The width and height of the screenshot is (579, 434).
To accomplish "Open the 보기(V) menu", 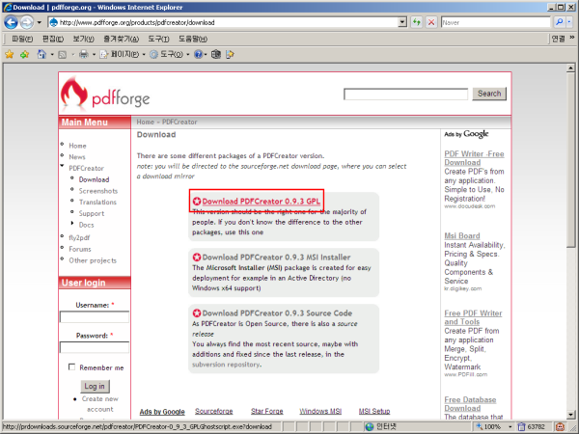I will 83,39.
